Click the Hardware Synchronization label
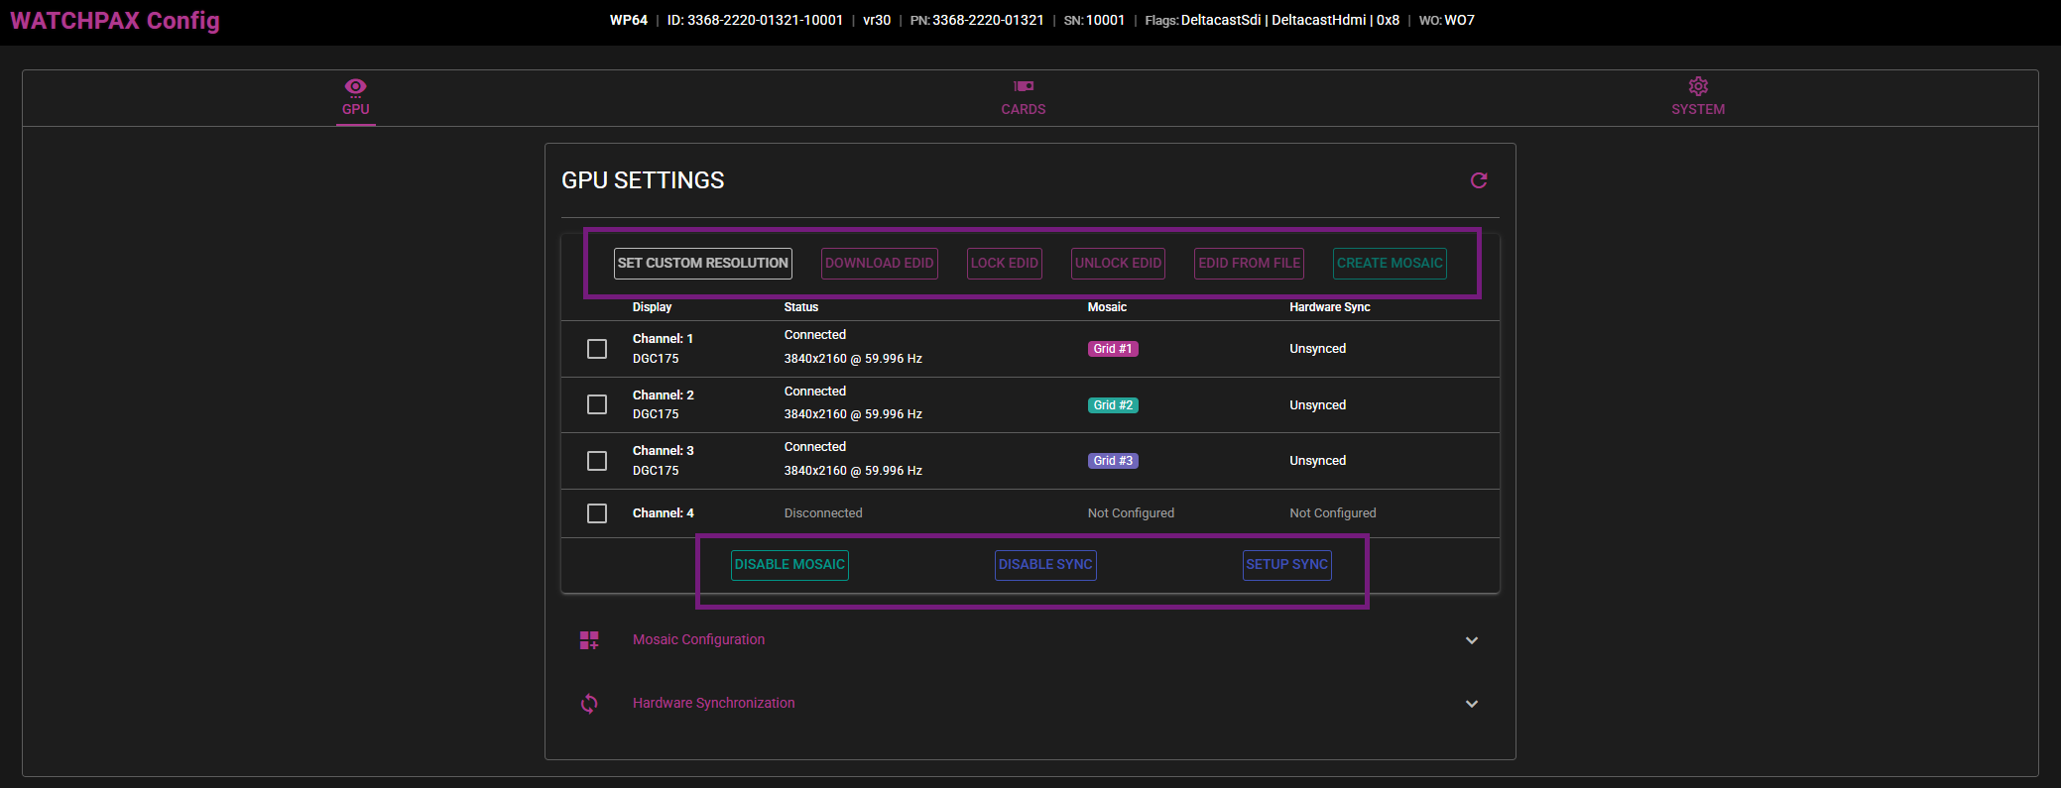The width and height of the screenshot is (2061, 788). click(714, 704)
